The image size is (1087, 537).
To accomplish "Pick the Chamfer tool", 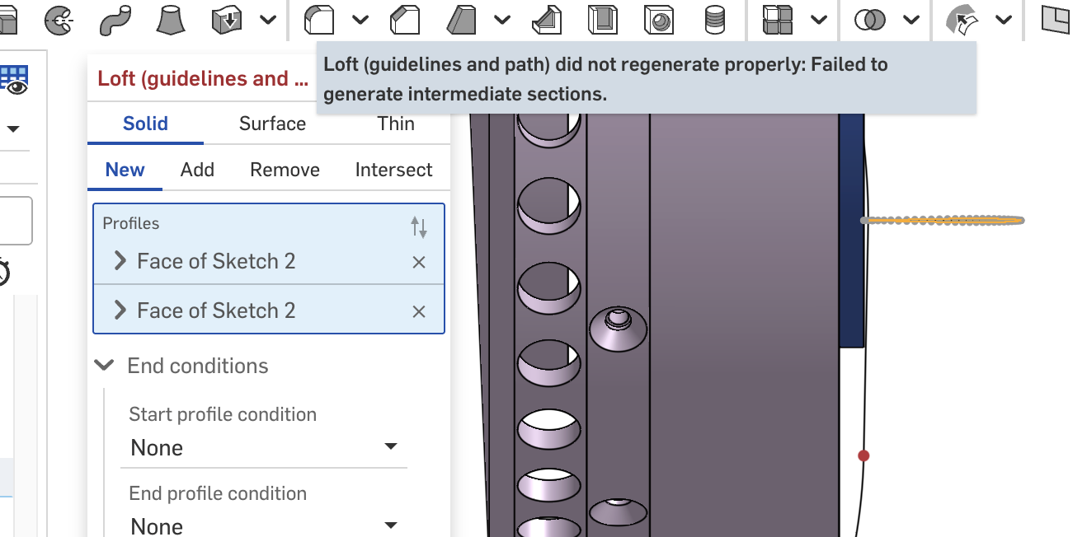I will tap(405, 19).
